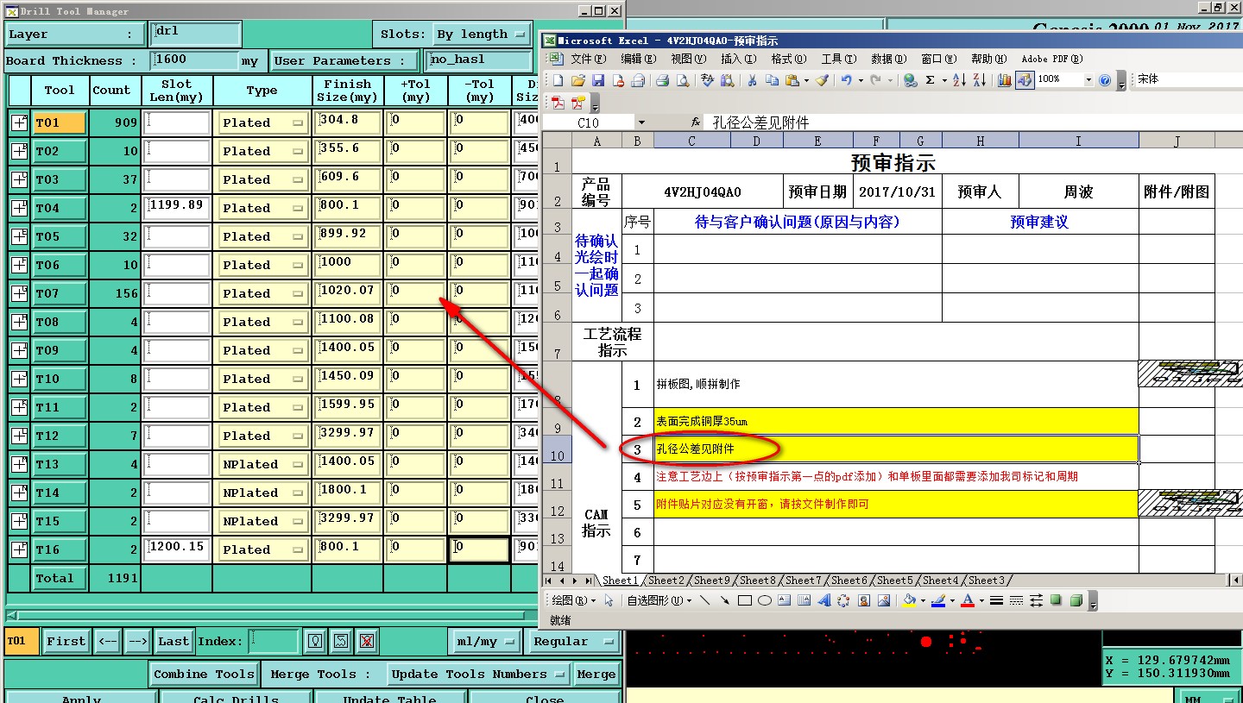Click the Line Color brush swatch
This screenshot has height=703, width=1243.
coord(938,600)
